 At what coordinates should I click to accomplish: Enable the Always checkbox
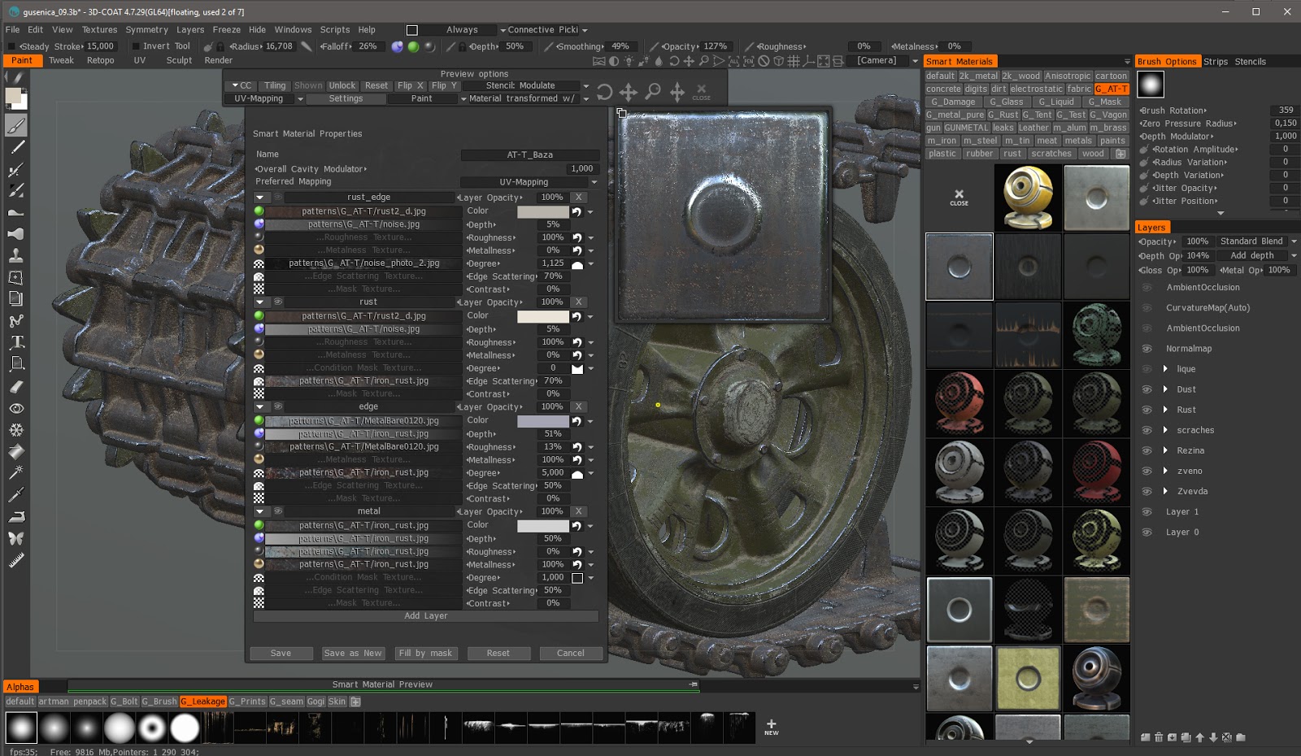pyautogui.click(x=412, y=30)
